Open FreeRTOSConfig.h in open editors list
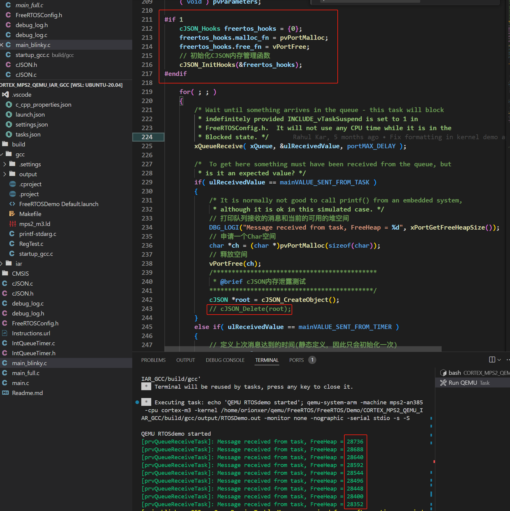The width and height of the screenshot is (510, 511). [39, 15]
